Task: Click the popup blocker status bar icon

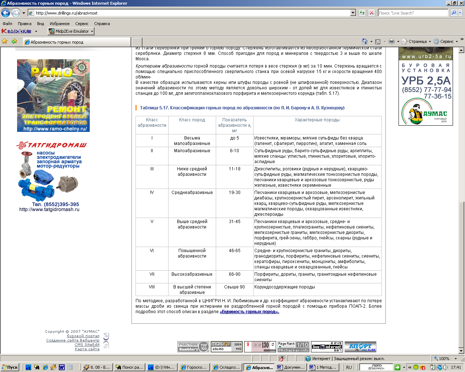Action: point(282,359)
